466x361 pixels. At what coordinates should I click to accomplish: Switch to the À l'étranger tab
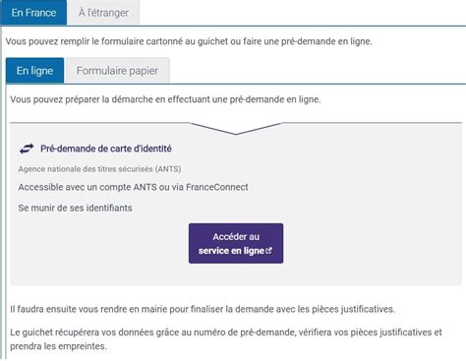103,13
